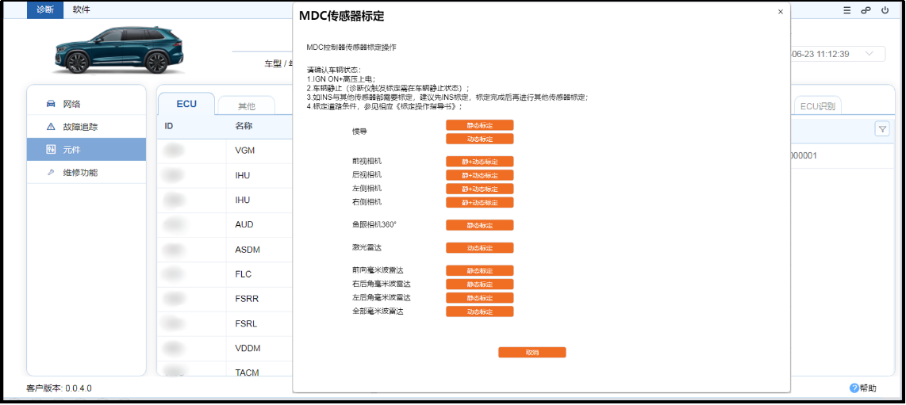Image resolution: width=906 pixels, height=405 pixels.
Task: Switch to the 诊断 top tab
Action: pos(45,10)
